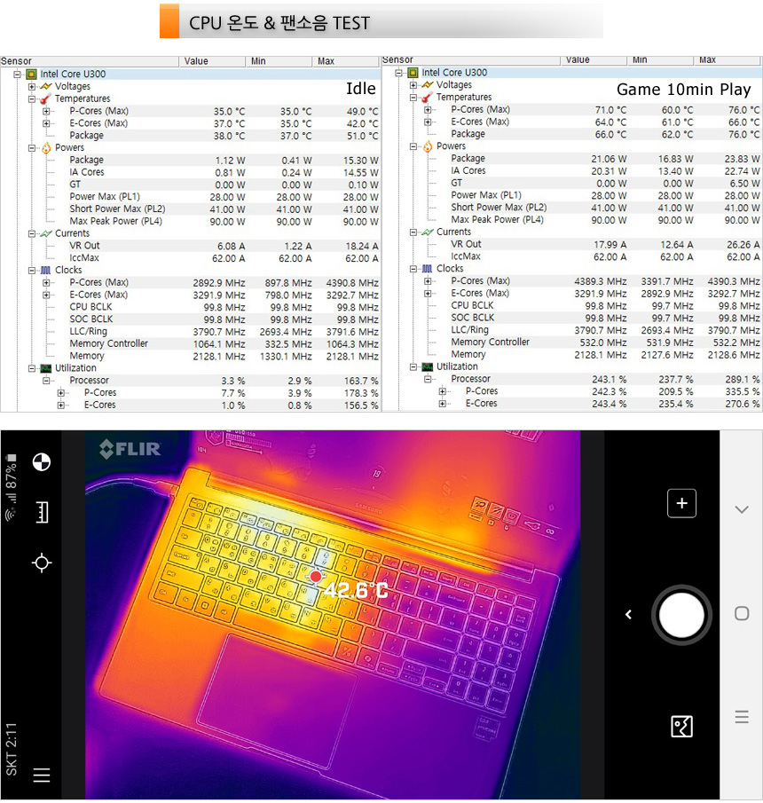Tap the FLIR color palette circle icon
The height and width of the screenshot is (803, 763).
(x=41, y=461)
